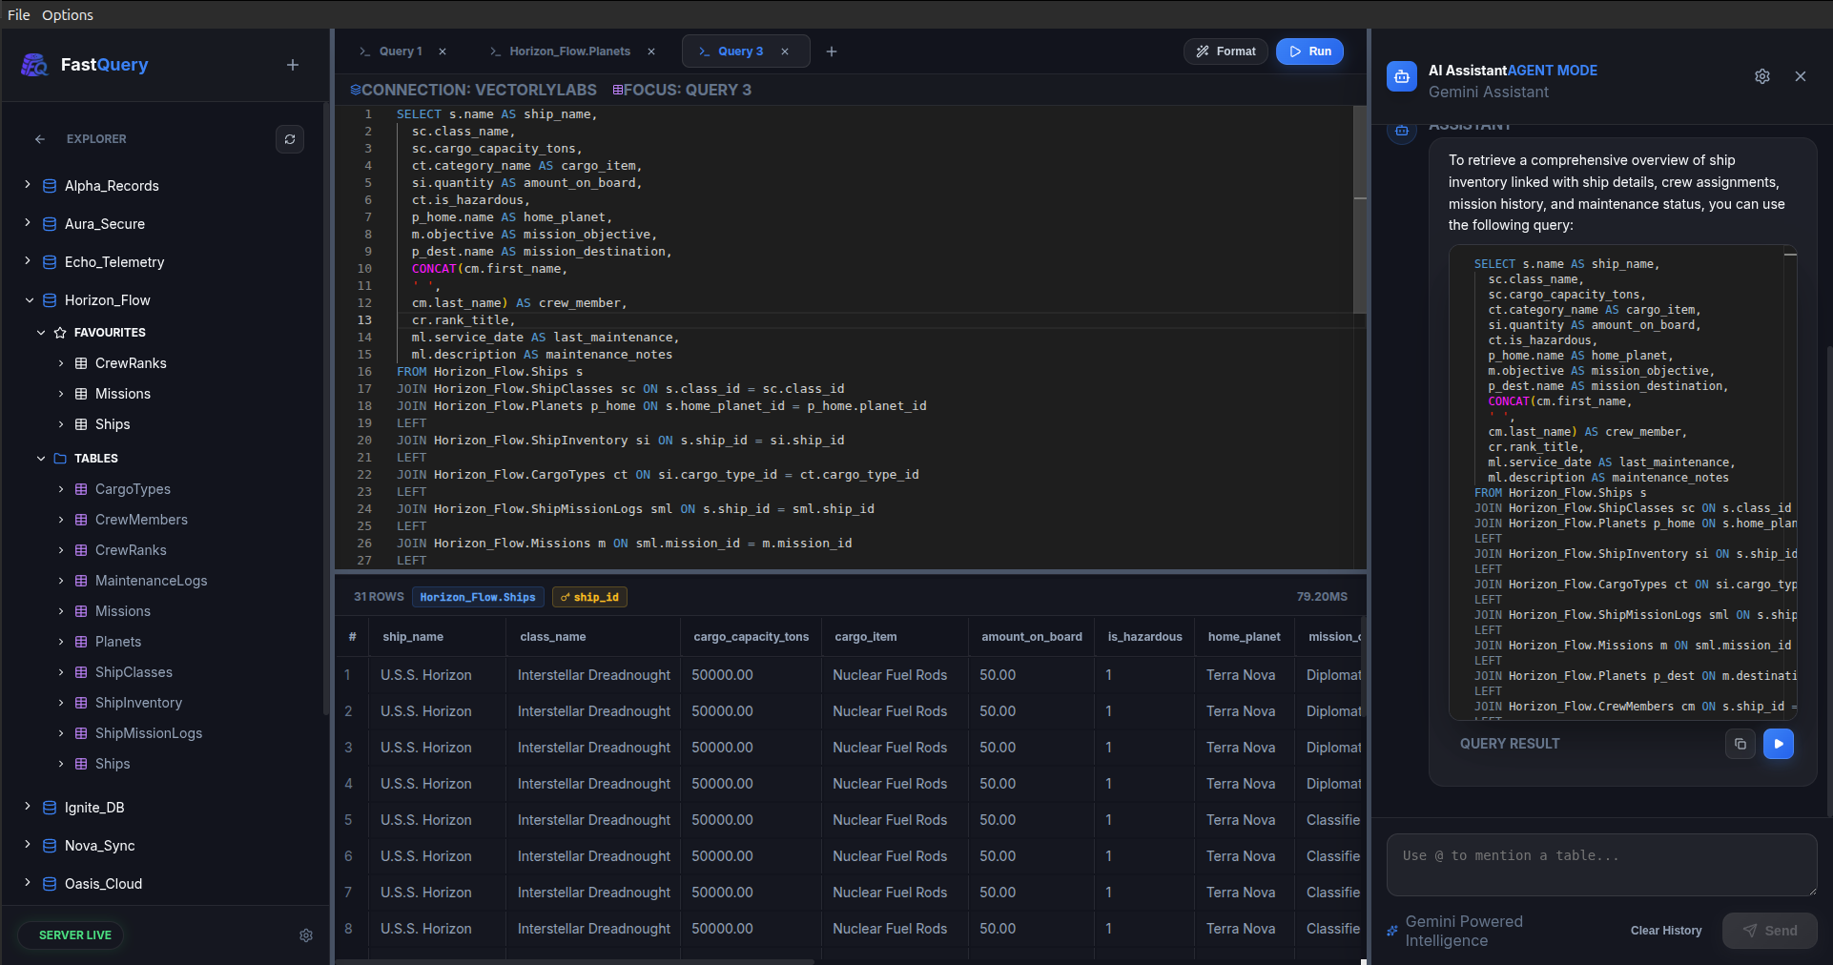1833x965 pixels.
Task: Click the SQL editor vertical scrollbar
Action: tap(1360, 210)
